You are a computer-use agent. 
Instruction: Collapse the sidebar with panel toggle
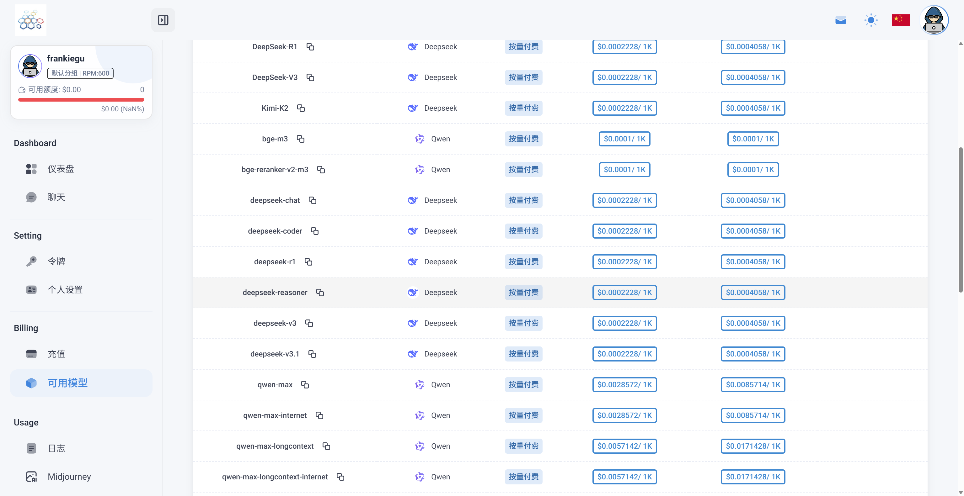(163, 20)
